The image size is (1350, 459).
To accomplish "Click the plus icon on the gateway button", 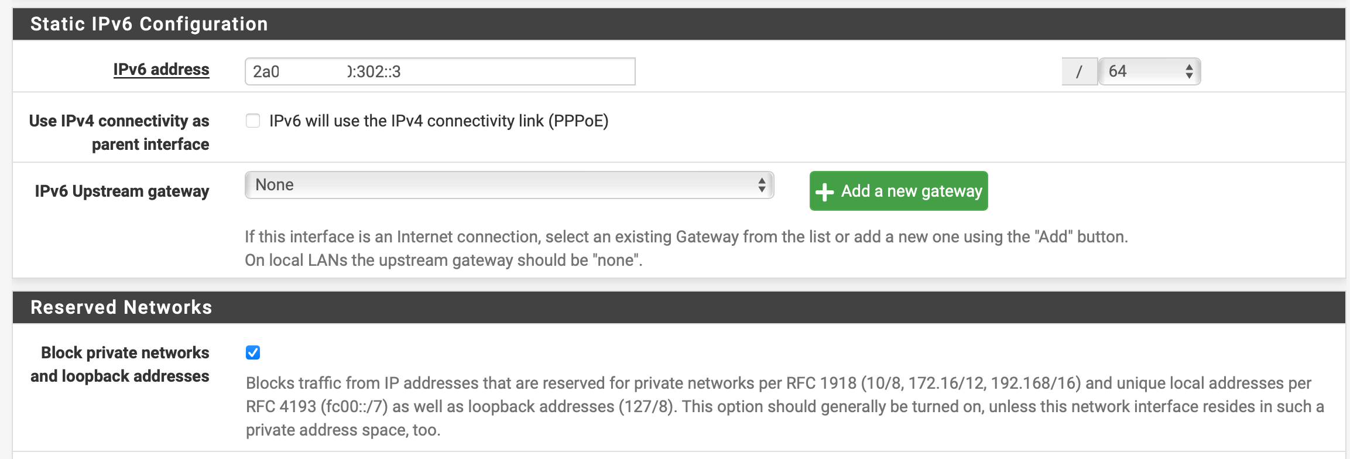I will click(824, 192).
